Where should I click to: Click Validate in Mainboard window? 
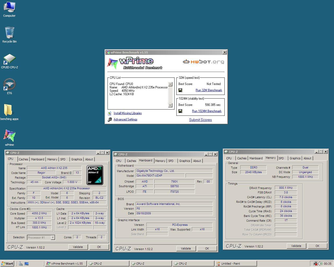click(x=186, y=248)
